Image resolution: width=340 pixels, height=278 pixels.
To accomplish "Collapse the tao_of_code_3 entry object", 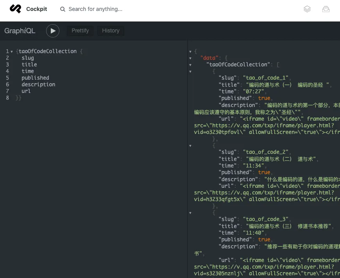I will tap(190, 213).
